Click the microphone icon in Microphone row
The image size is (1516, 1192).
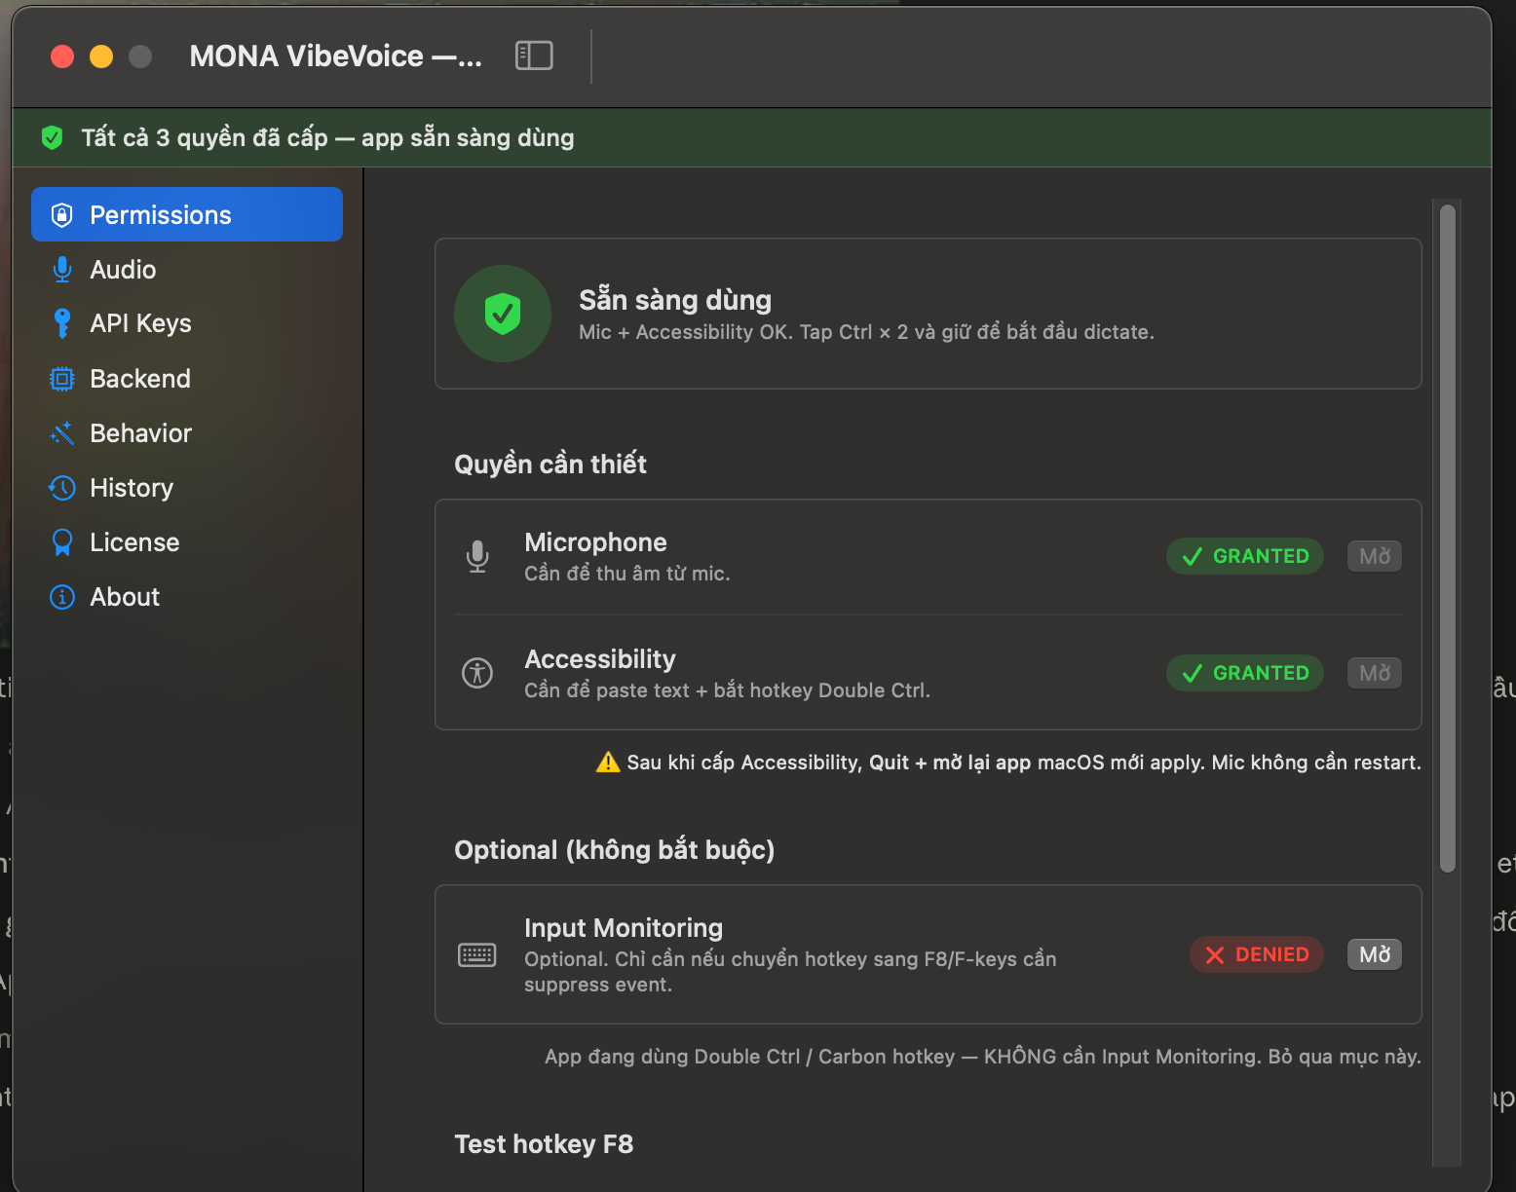(477, 556)
